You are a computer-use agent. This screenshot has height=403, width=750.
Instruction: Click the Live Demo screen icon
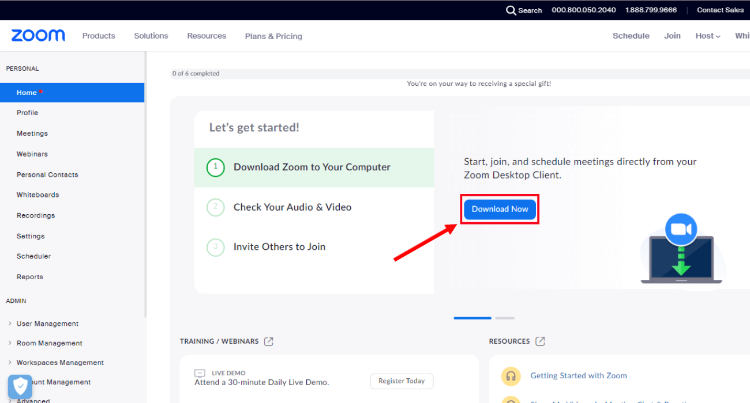[200, 373]
